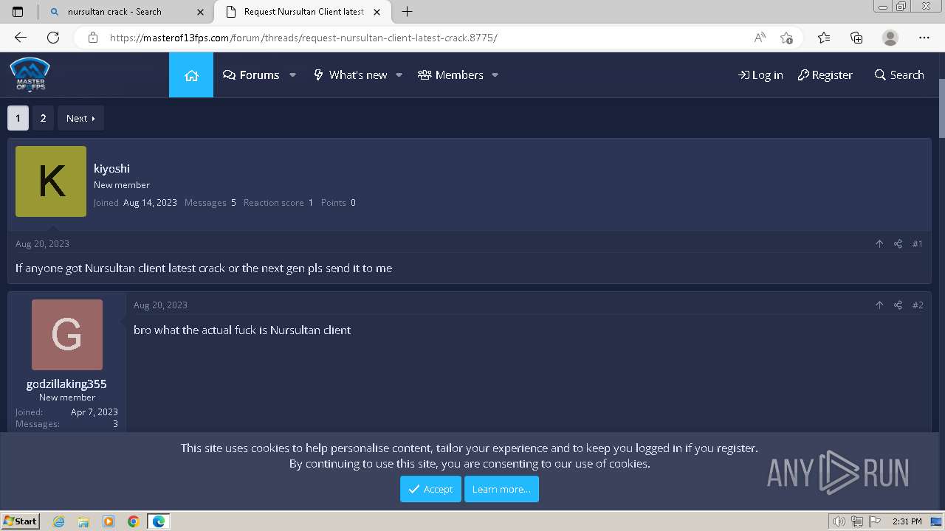Click the address bar URL
945x531 pixels.
pos(303,38)
